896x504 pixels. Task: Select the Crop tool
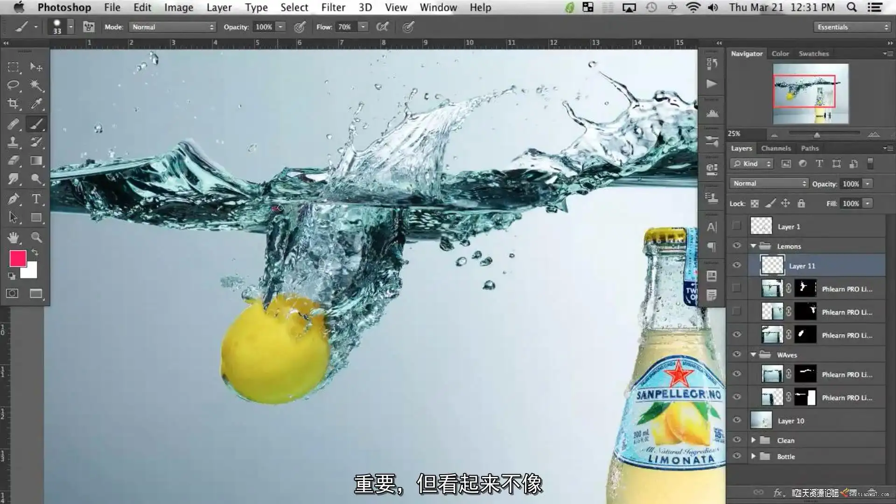(13, 104)
